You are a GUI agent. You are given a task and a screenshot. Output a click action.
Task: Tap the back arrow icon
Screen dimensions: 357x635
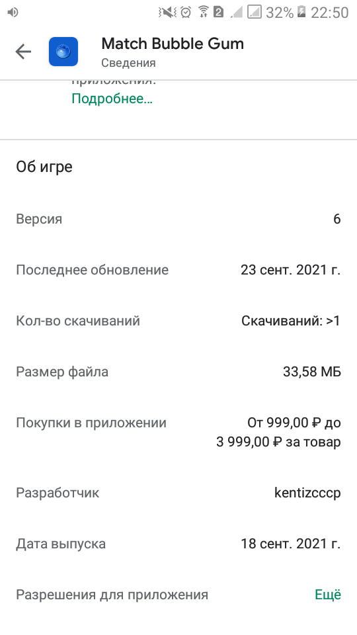[x=23, y=52]
